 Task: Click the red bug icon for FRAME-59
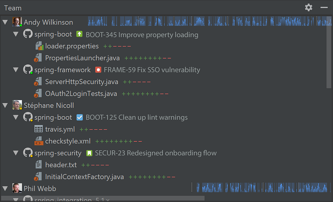click(x=98, y=70)
